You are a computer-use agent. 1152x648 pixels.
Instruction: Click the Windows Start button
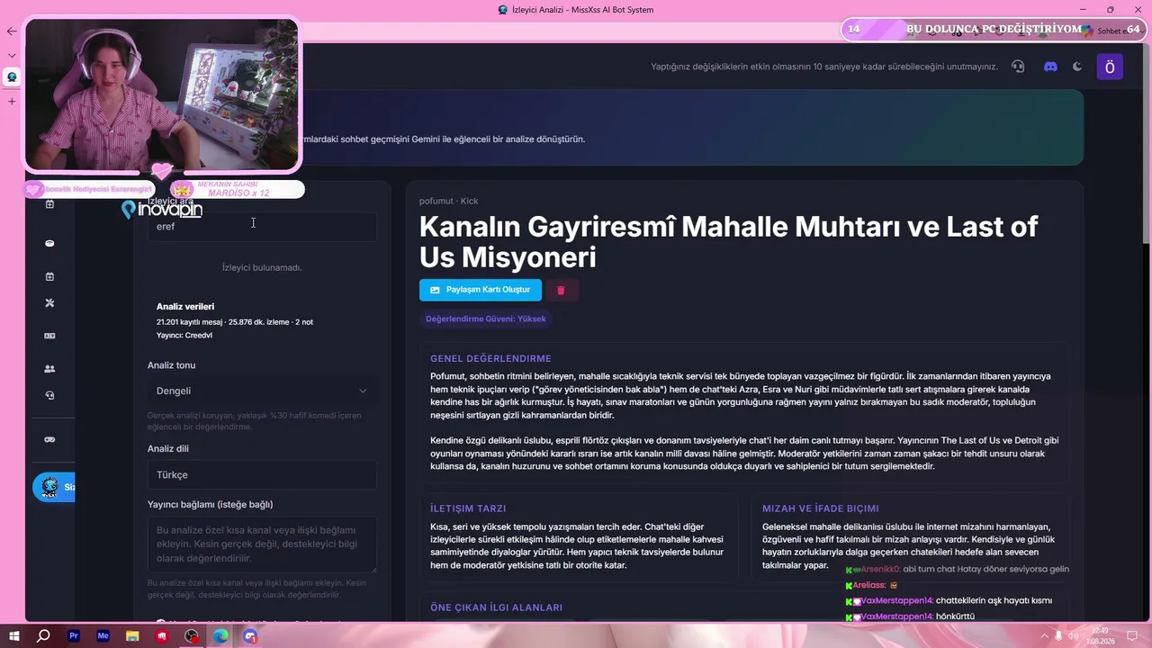click(x=14, y=636)
